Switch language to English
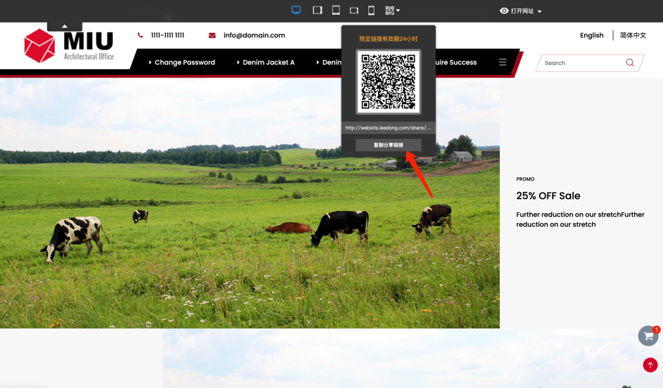Viewport: 663px width, 388px height. 592,35
